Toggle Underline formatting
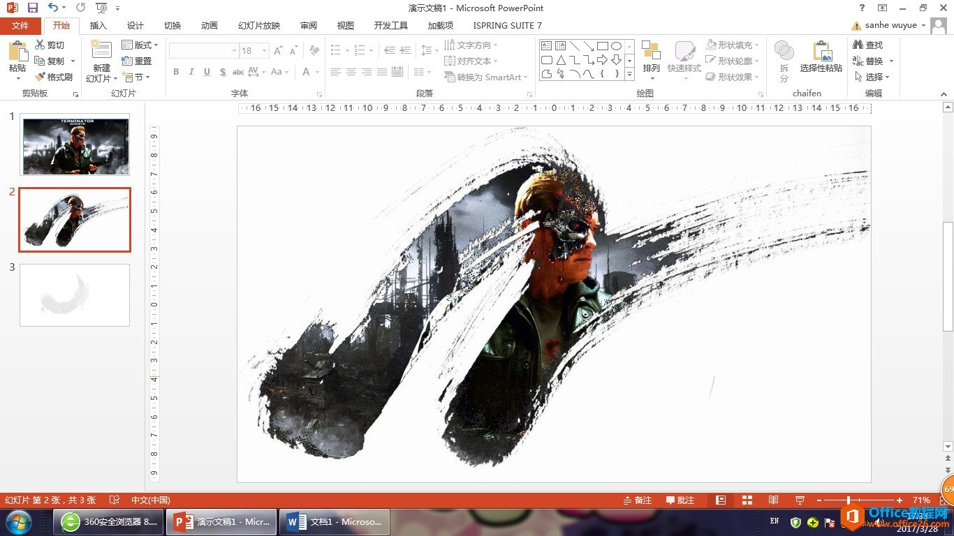The image size is (954, 536). click(207, 72)
